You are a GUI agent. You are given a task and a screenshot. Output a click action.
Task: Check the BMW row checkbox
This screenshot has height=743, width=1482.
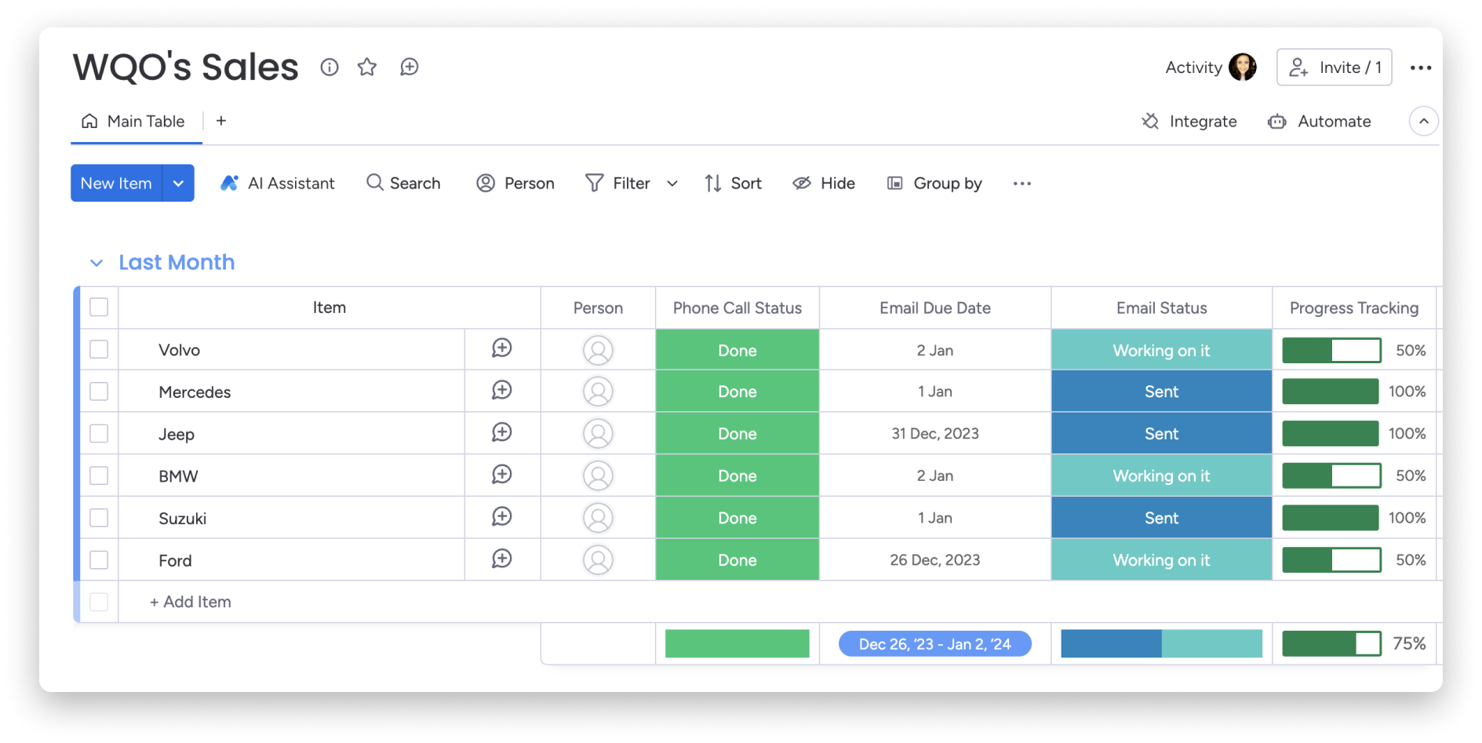99,475
